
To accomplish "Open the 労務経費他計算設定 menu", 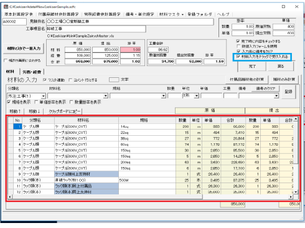I will coord(102,14).
